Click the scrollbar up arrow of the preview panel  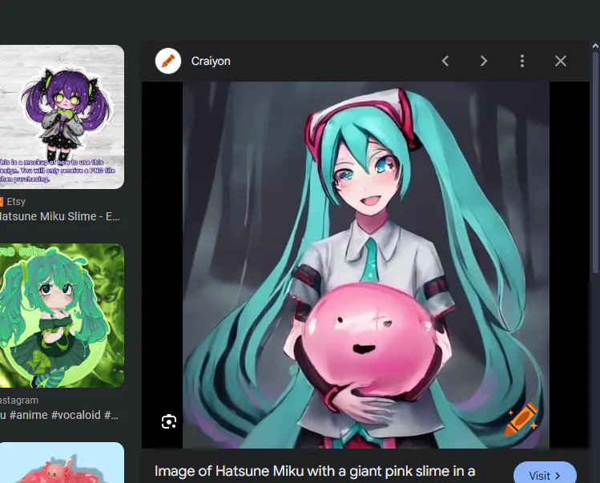point(595,46)
